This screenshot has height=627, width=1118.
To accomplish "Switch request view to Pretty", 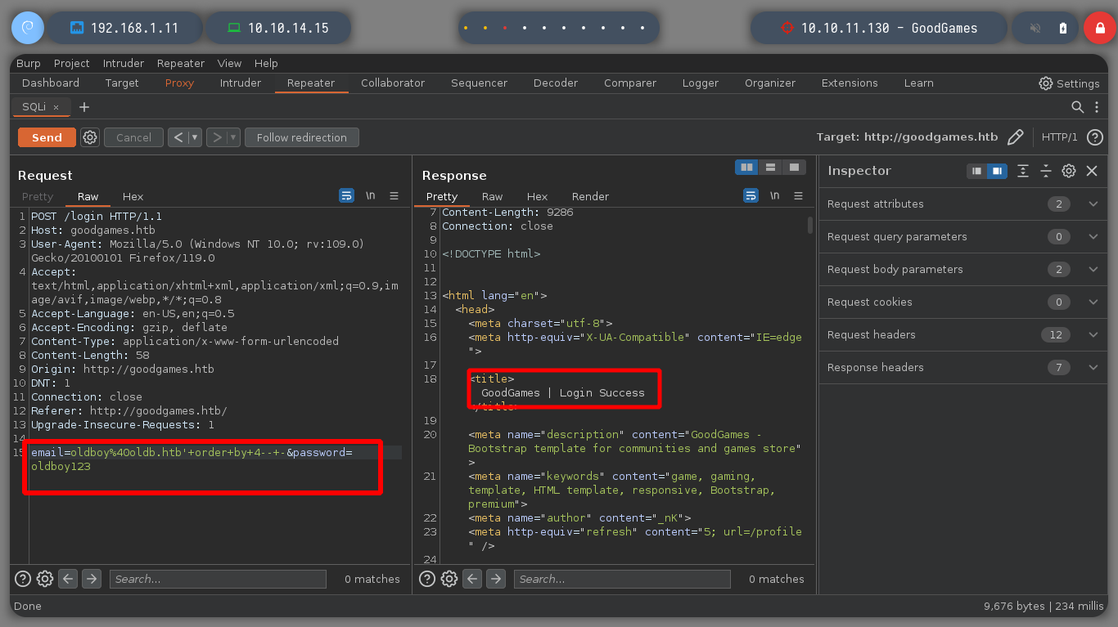I will (38, 196).
